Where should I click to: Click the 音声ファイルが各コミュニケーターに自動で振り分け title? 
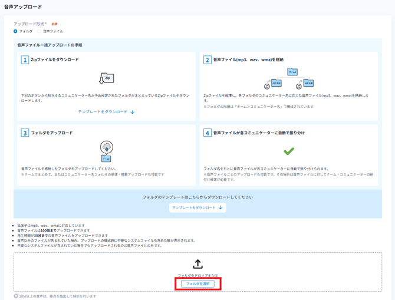tap(259, 133)
